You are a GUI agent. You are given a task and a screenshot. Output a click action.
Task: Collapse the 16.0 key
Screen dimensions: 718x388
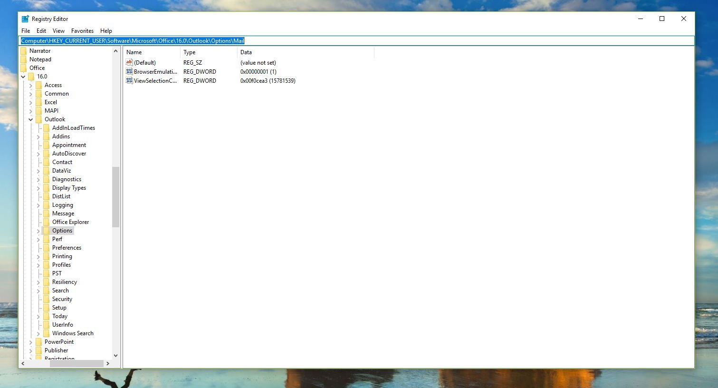(23, 77)
